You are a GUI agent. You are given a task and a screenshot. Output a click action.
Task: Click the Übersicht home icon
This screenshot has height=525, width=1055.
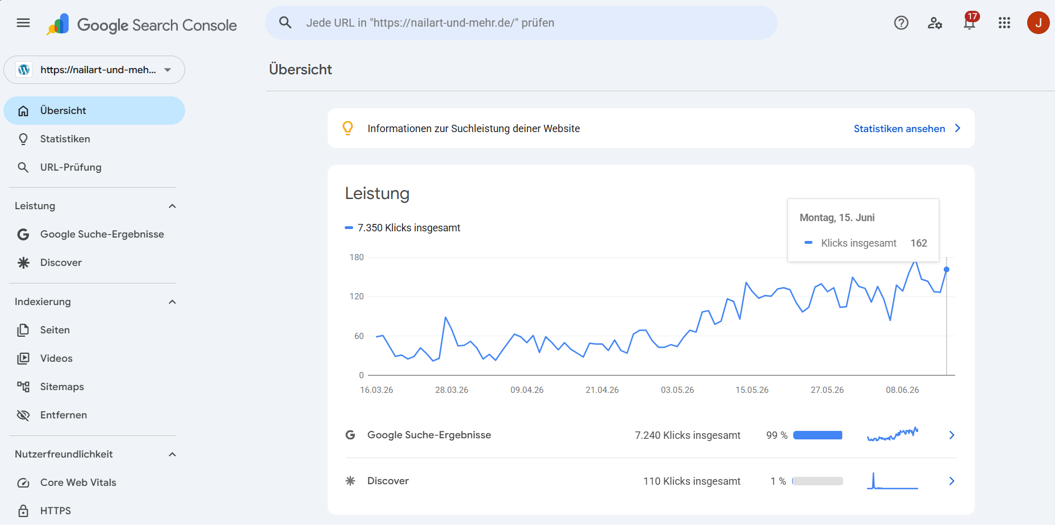23,111
